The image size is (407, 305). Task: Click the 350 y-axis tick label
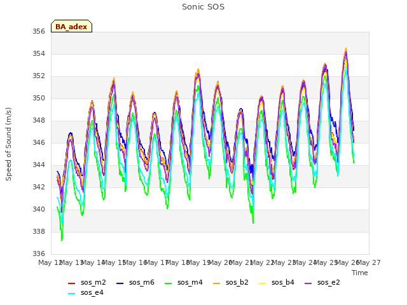(x=39, y=98)
